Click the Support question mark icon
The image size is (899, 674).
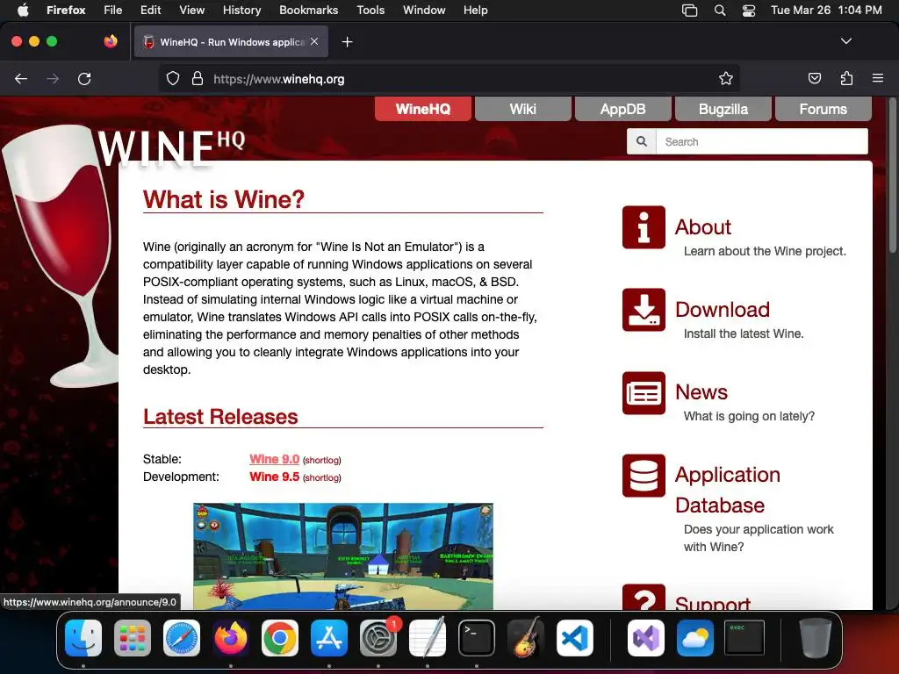click(x=644, y=597)
